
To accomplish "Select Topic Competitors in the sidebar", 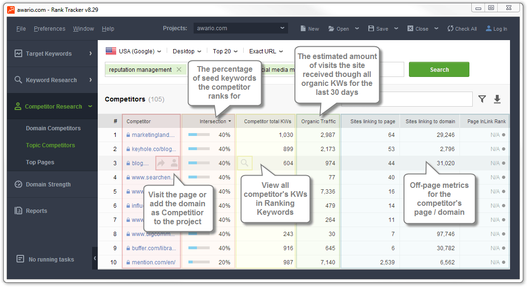I will 51,145.
